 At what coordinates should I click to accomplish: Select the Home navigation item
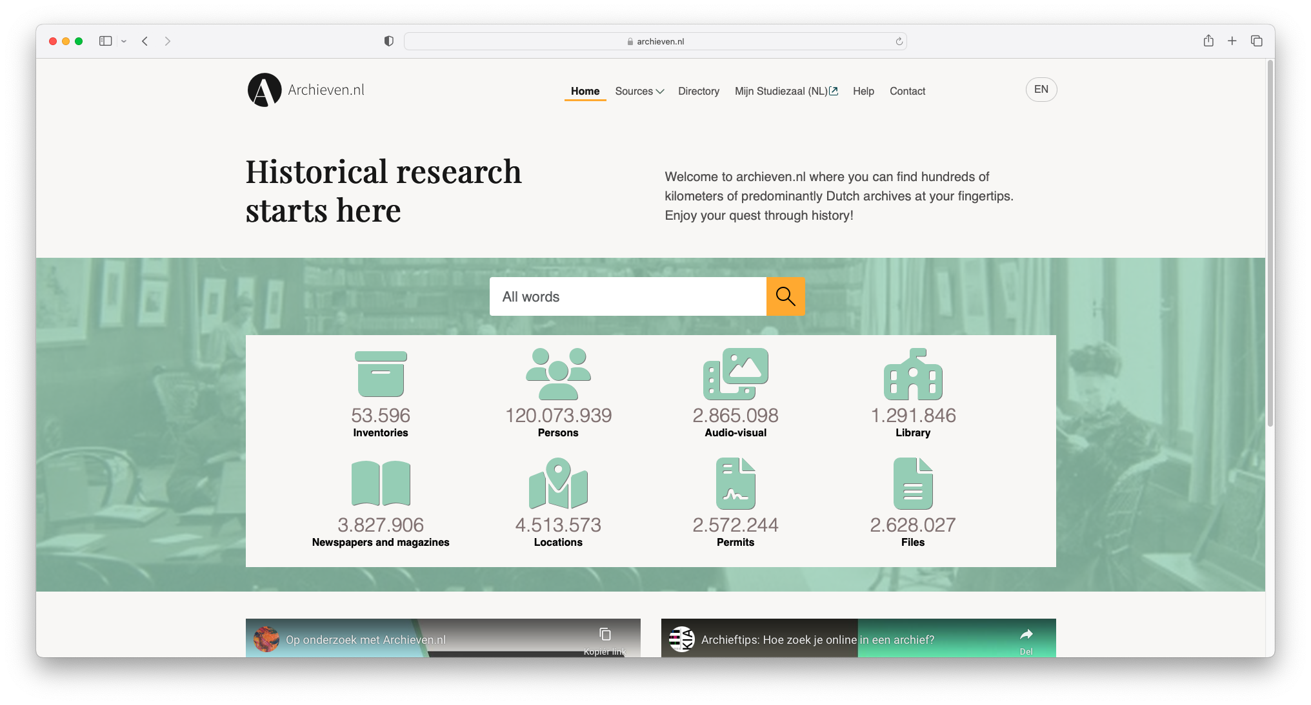585,92
